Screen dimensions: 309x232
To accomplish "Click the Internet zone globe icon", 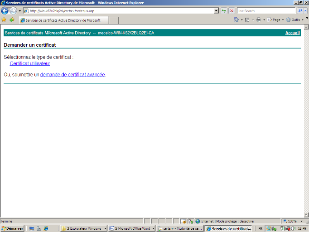I will (198, 222).
